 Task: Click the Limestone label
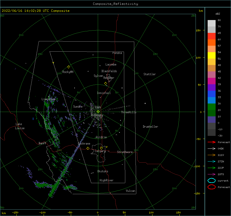(x=49, y=99)
